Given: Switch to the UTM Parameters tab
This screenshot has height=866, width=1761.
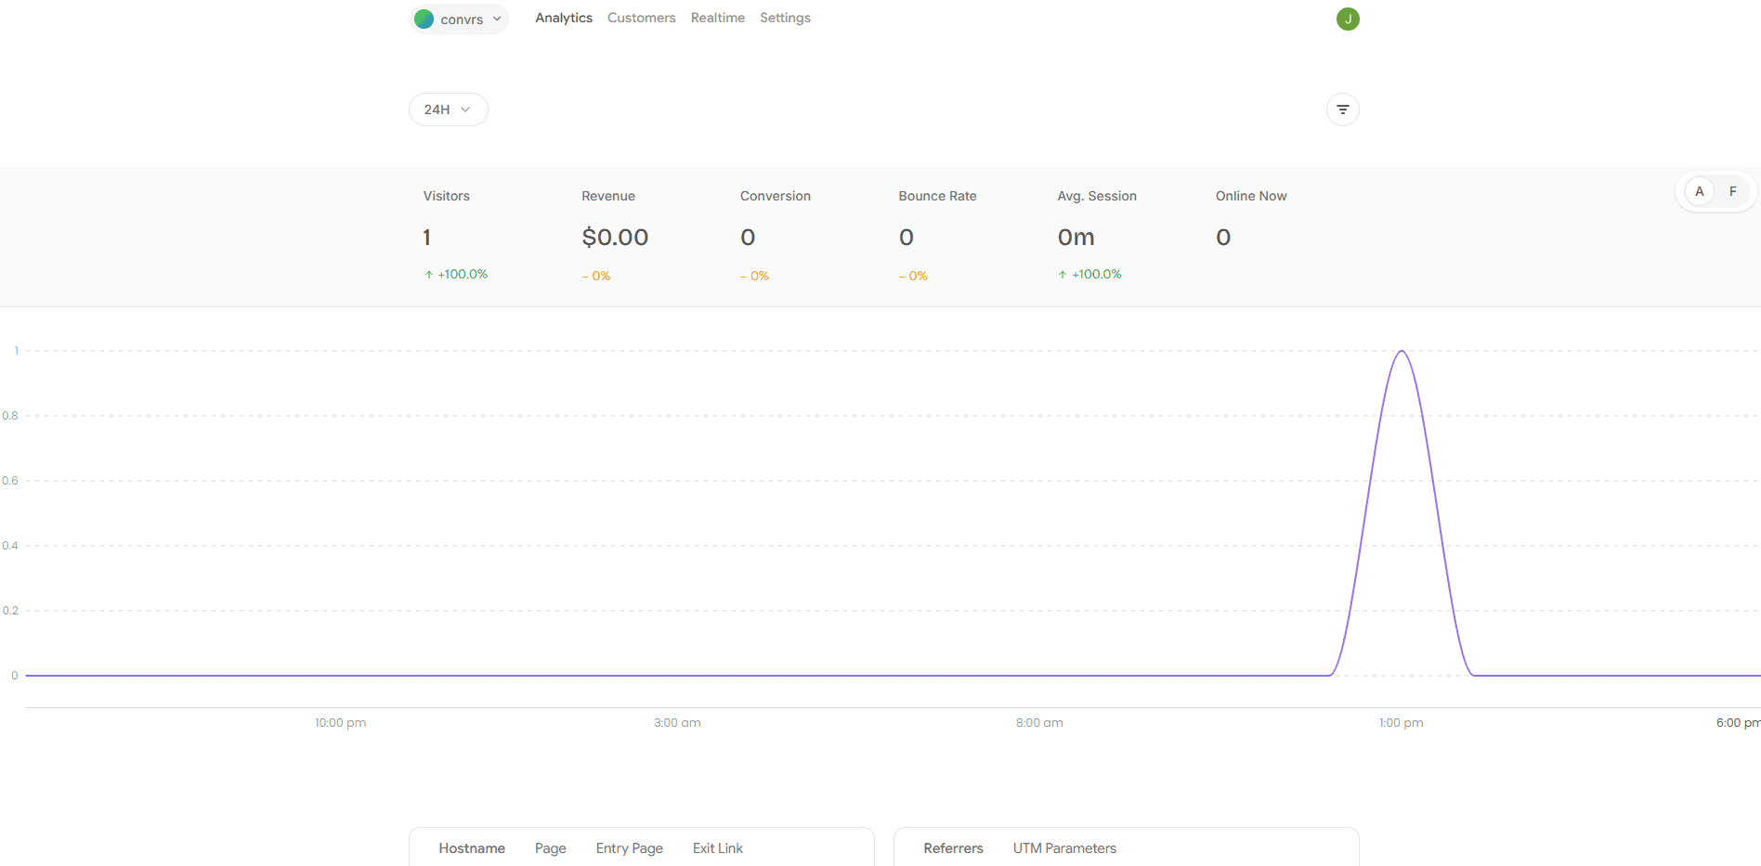Looking at the screenshot, I should click(x=1064, y=848).
